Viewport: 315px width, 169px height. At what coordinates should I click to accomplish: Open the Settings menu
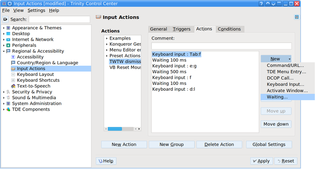click(x=36, y=10)
